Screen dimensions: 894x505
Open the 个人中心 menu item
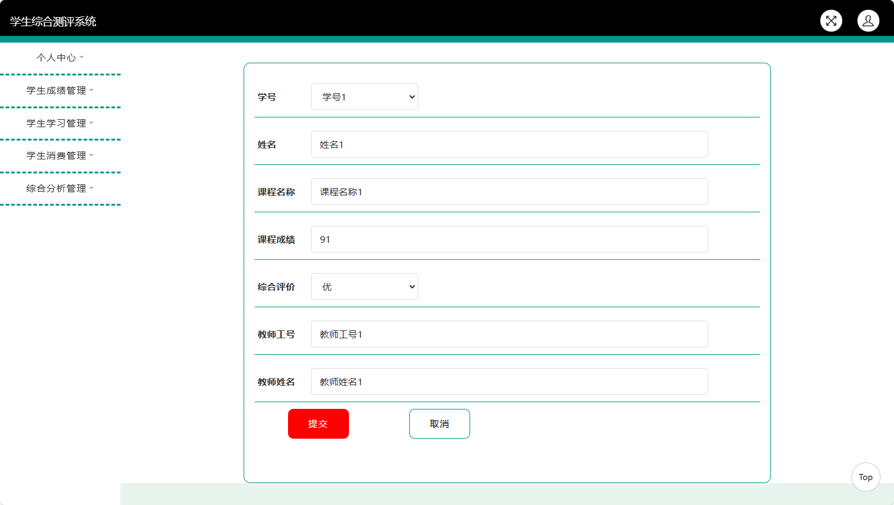pyautogui.click(x=60, y=57)
